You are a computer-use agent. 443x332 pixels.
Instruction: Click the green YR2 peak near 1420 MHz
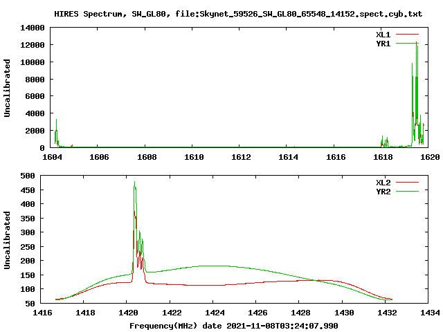(x=135, y=183)
